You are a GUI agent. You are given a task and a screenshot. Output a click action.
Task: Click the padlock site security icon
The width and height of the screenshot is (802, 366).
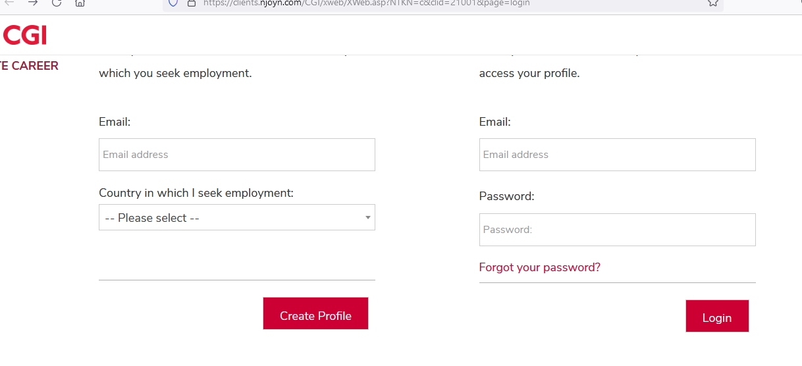tap(192, 3)
